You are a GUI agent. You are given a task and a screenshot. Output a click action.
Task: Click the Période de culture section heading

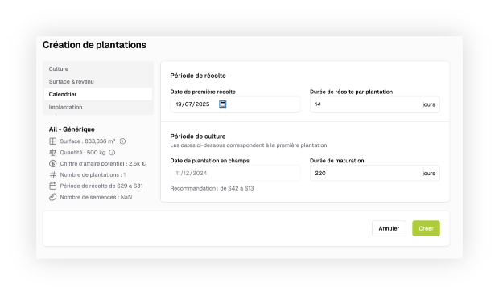[198, 137]
